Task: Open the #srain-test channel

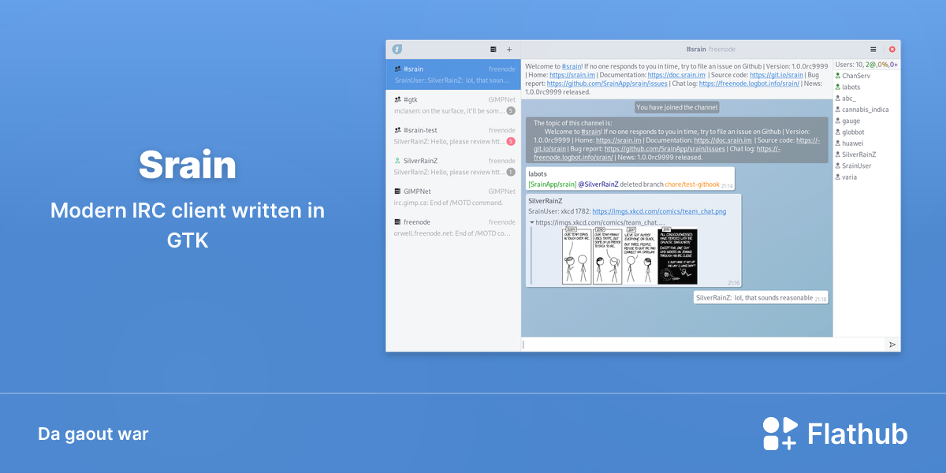Action: pos(453,136)
